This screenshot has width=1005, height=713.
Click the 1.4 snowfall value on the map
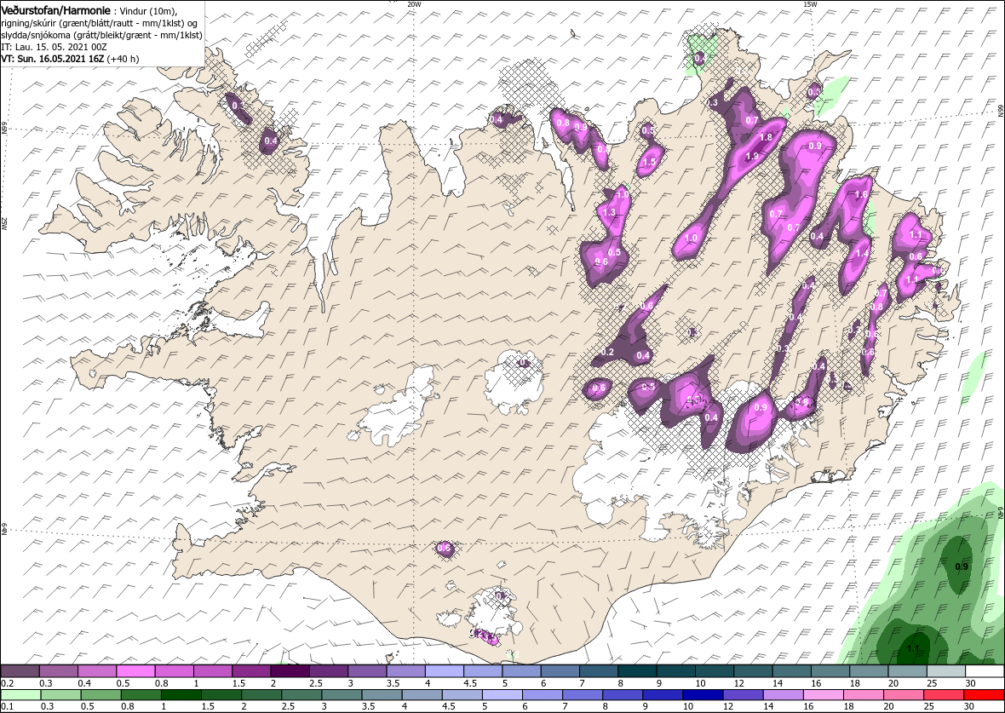[x=862, y=253]
